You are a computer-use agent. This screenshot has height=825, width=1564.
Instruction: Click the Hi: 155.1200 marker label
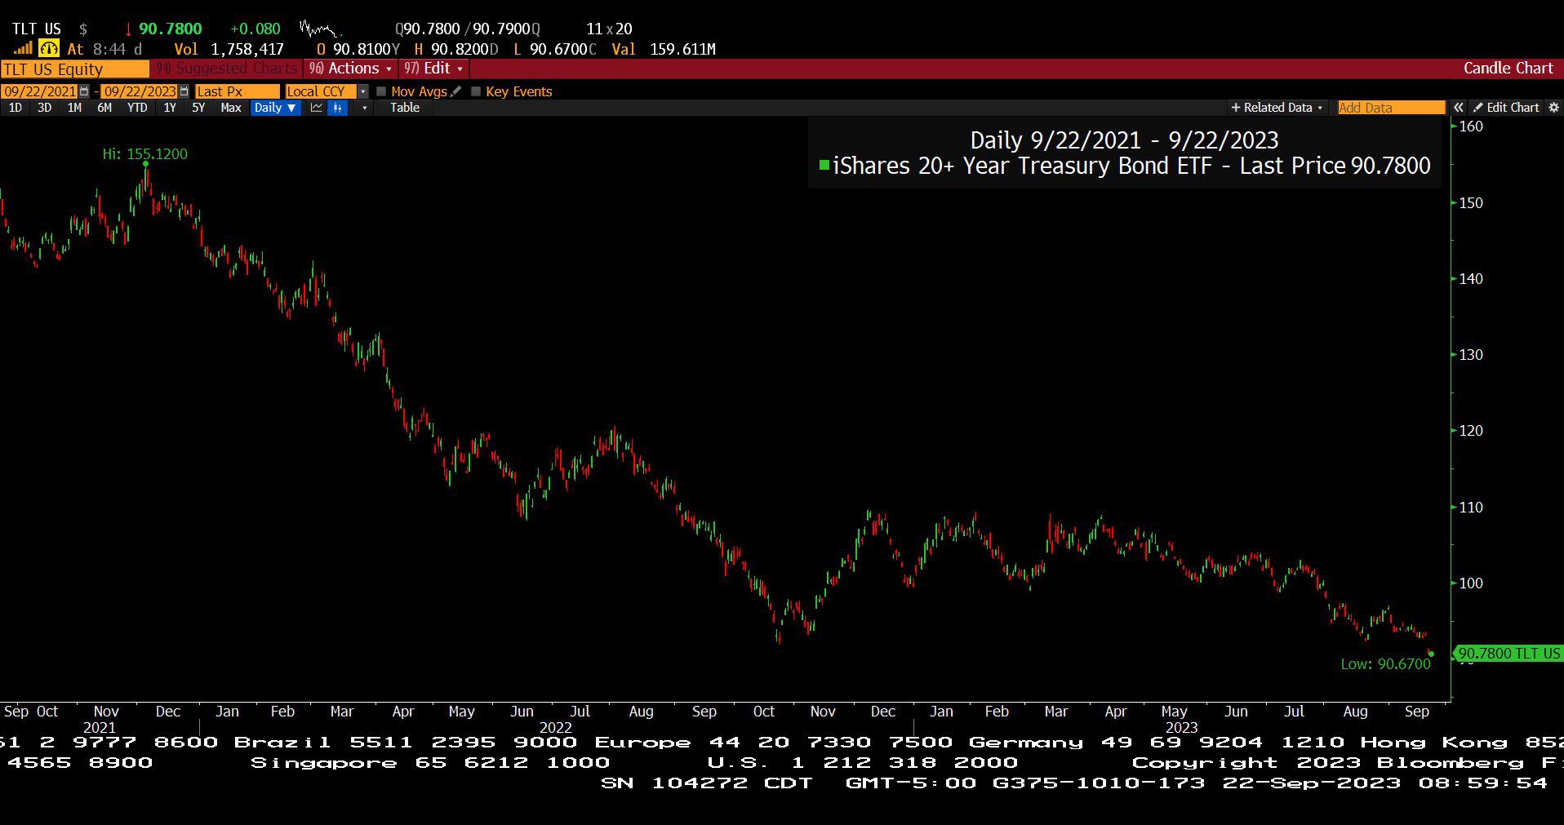[x=145, y=153]
